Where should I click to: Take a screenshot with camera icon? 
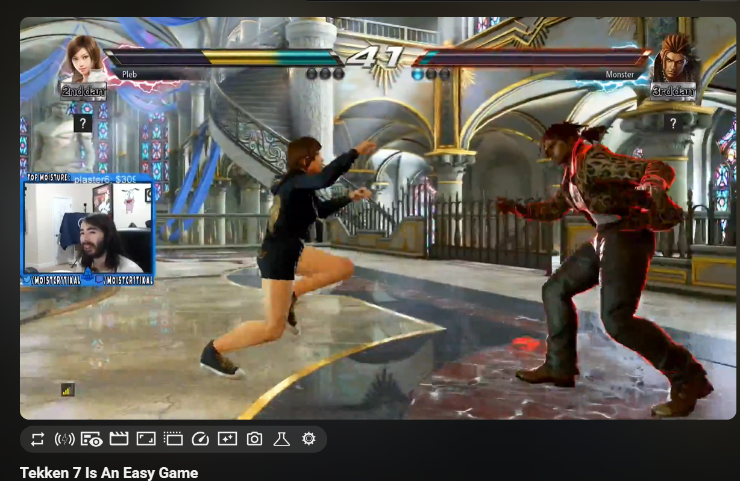254,439
